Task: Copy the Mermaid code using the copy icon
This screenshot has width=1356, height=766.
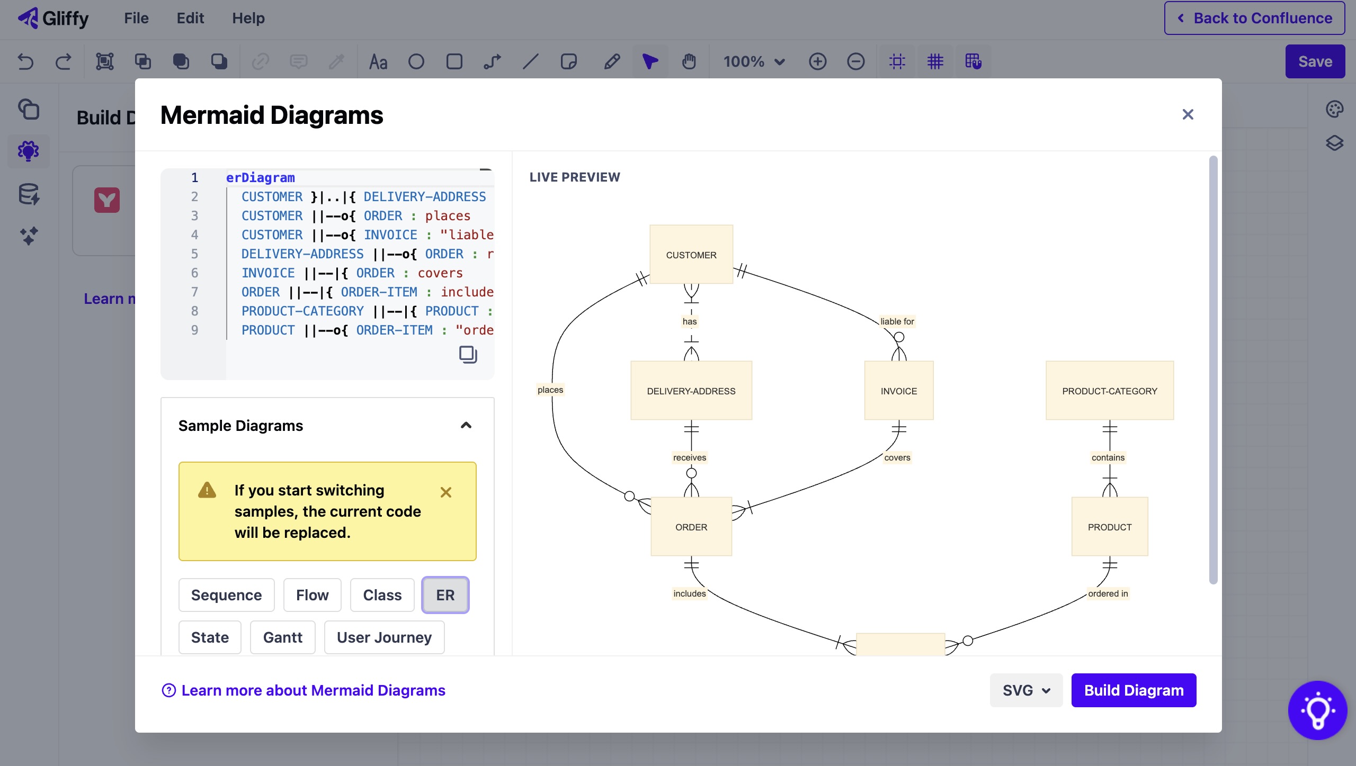Action: click(x=467, y=355)
